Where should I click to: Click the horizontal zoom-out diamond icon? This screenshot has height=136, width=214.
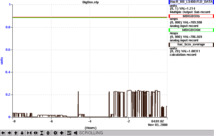click(x=36, y=133)
